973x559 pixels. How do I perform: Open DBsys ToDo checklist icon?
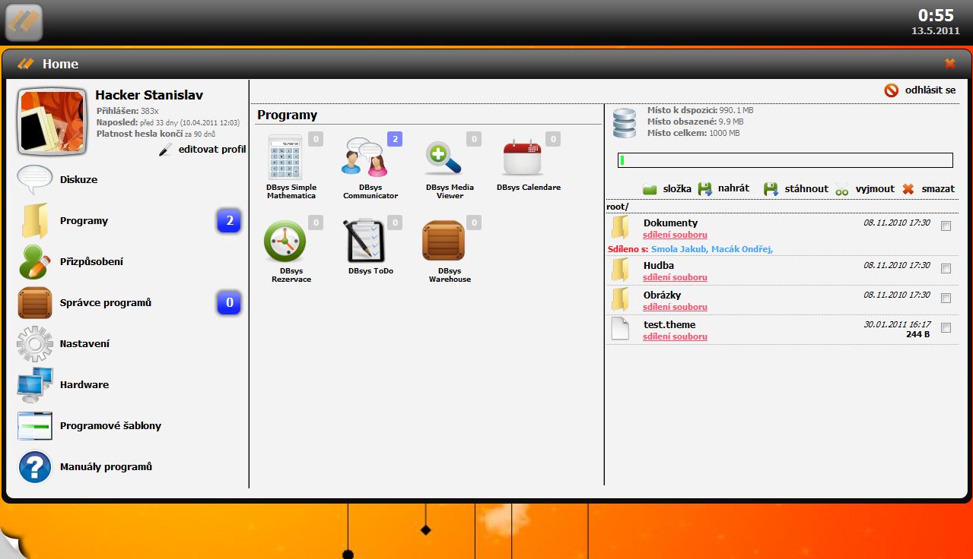pyautogui.click(x=364, y=241)
